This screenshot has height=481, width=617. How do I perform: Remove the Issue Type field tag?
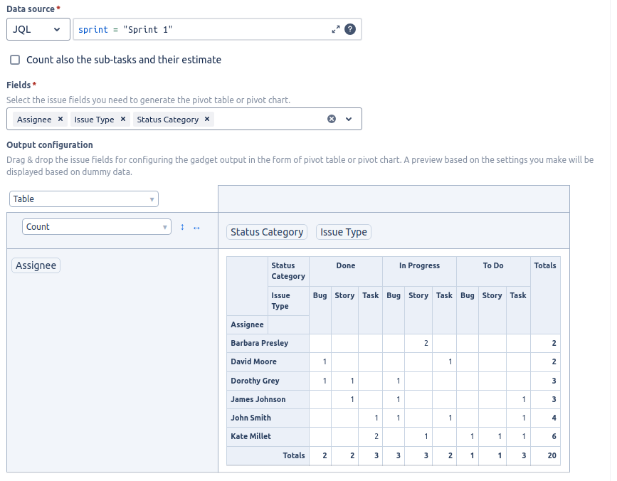tap(123, 119)
